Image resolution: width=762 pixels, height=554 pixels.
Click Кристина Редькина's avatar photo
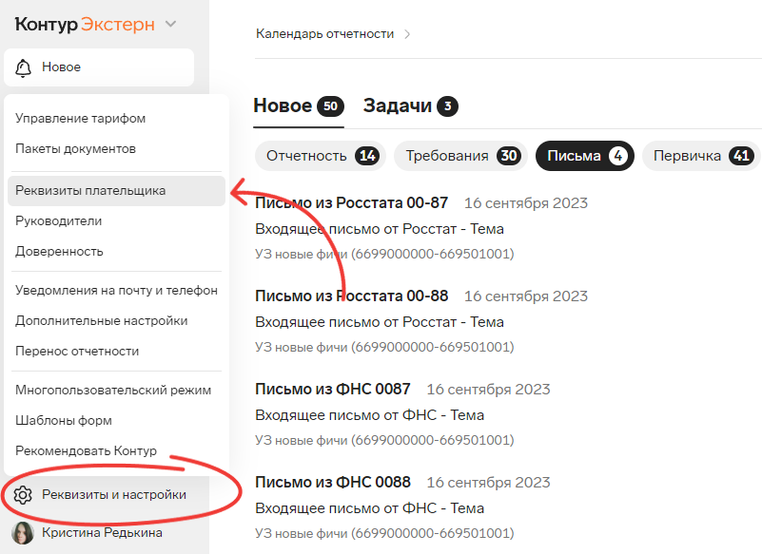tap(23, 533)
